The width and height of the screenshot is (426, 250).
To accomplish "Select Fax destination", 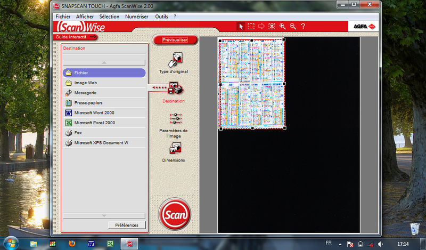I will point(104,133).
